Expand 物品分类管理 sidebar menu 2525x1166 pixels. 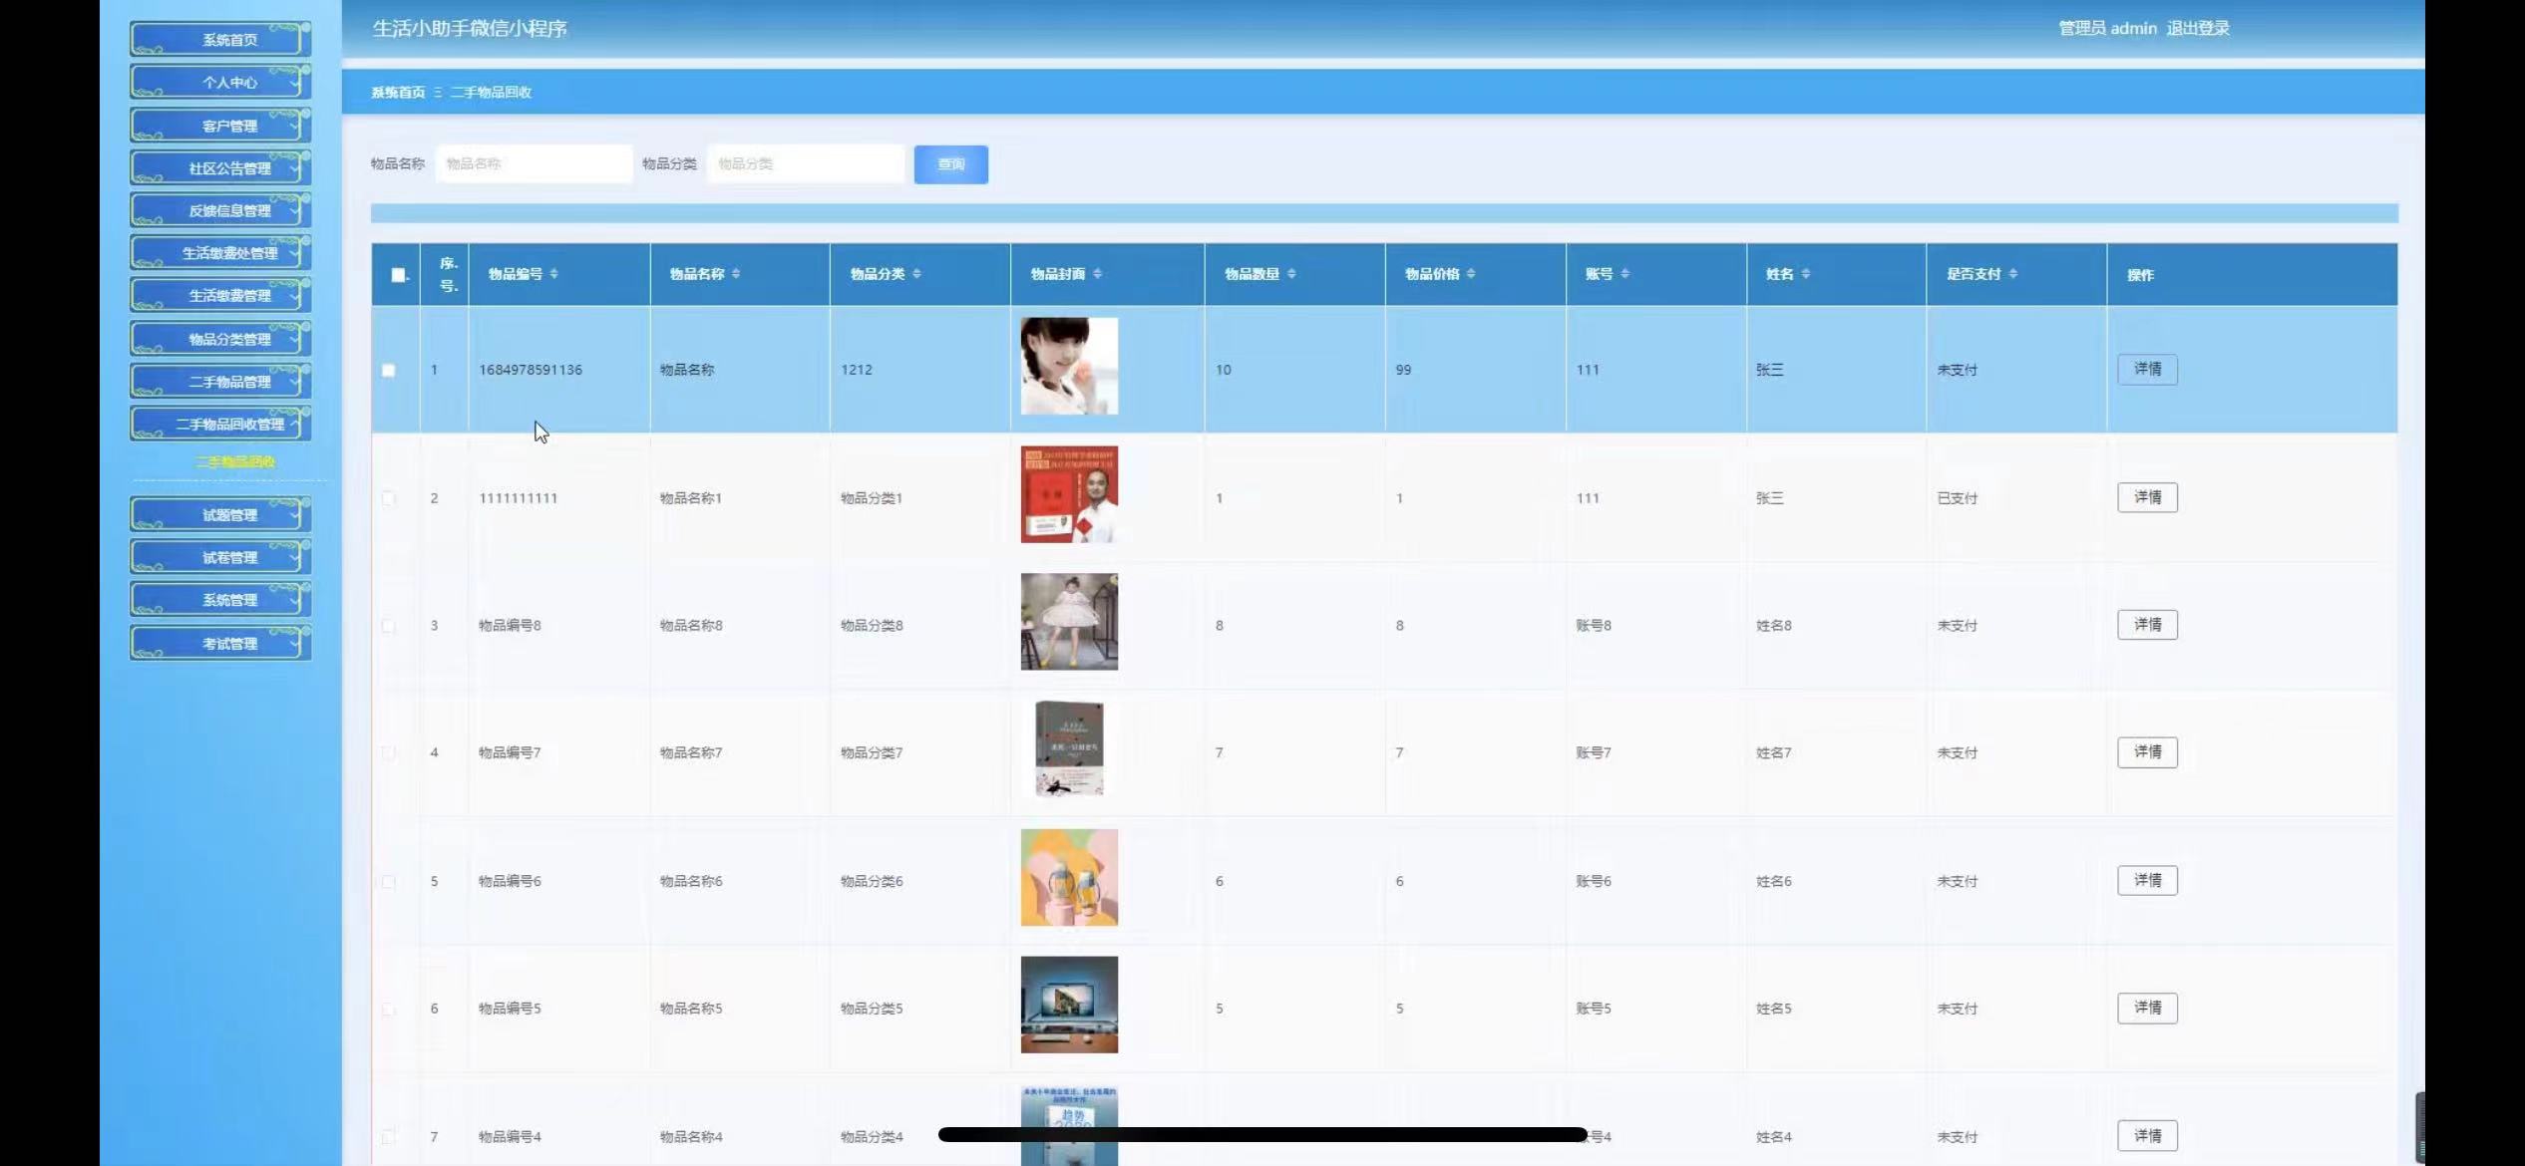pos(220,339)
